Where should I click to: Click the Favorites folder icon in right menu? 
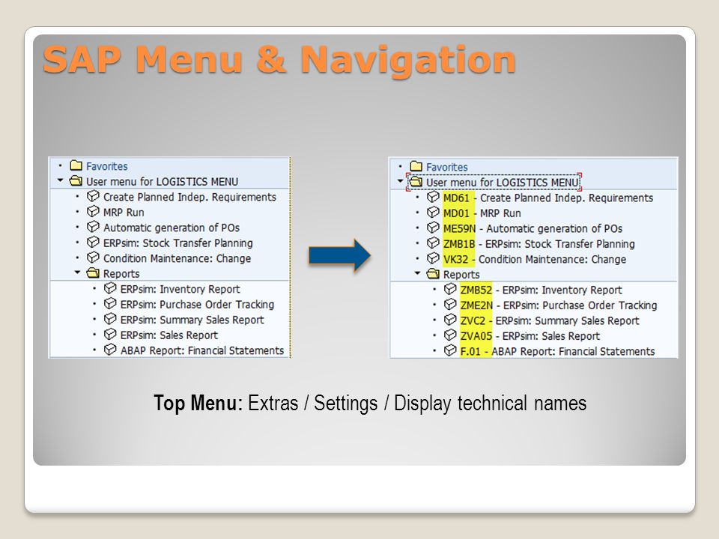[x=416, y=166]
